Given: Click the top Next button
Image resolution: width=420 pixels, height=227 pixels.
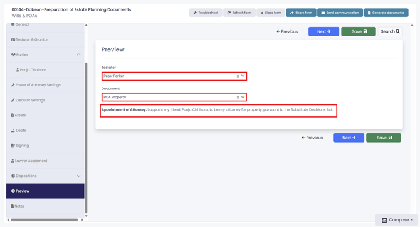Looking at the screenshot, I should [323, 31].
